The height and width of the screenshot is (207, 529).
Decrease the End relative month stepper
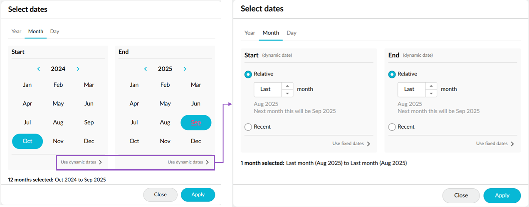coord(431,93)
